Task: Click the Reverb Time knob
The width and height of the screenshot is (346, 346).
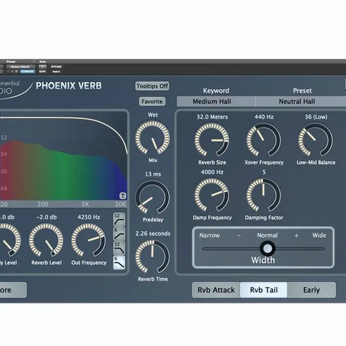Action: point(152,257)
